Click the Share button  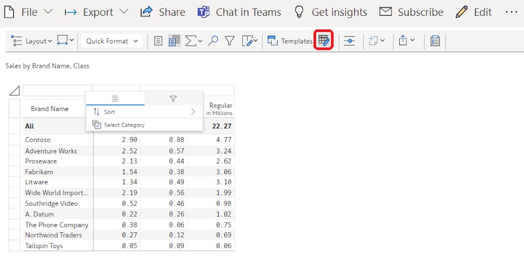163,13
